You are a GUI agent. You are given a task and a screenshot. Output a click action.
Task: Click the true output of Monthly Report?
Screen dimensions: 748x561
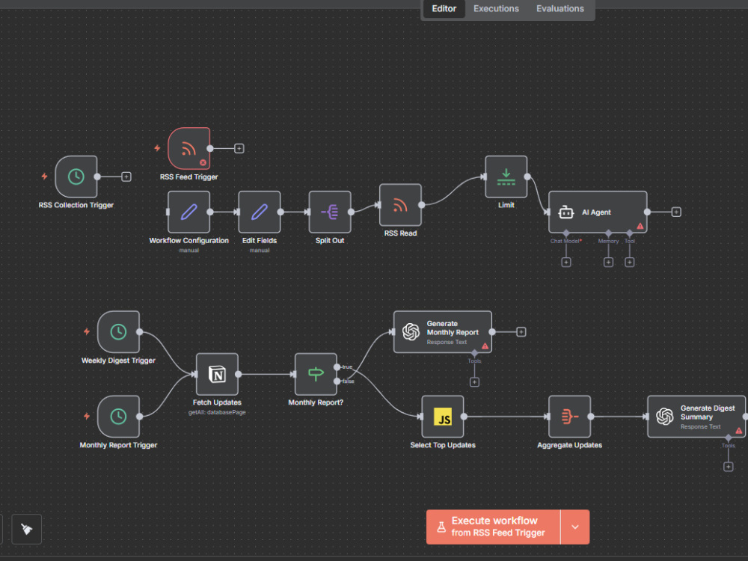point(337,367)
